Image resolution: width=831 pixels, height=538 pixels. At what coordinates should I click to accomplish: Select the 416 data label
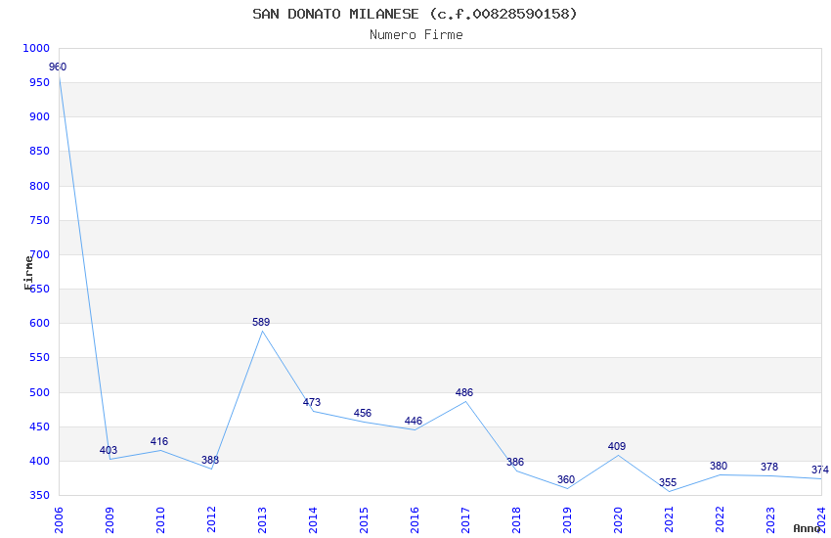coord(159,441)
